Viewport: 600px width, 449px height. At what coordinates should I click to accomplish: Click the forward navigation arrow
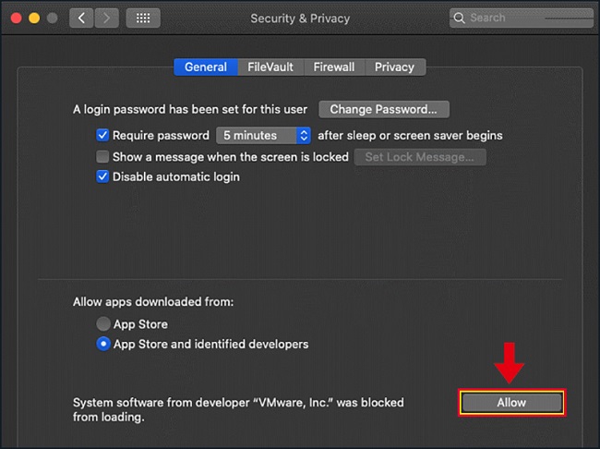pyautogui.click(x=106, y=18)
